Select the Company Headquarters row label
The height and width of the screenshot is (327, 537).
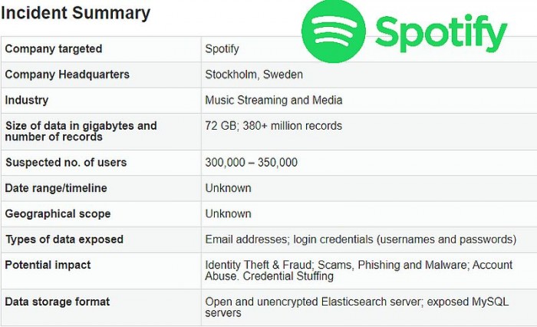pyautogui.click(x=68, y=74)
